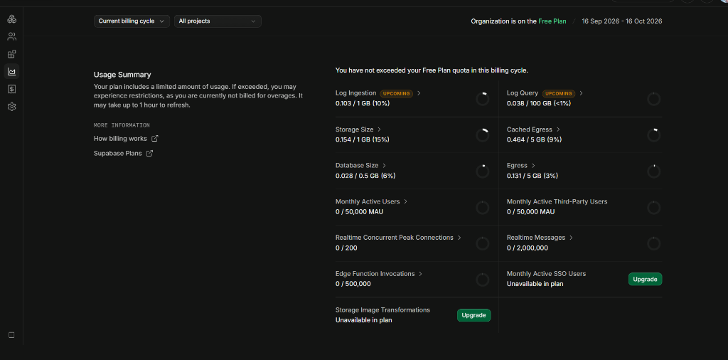728x360 pixels.
Task: Upgrade for Monthly Active SSO Users
Action: point(645,279)
